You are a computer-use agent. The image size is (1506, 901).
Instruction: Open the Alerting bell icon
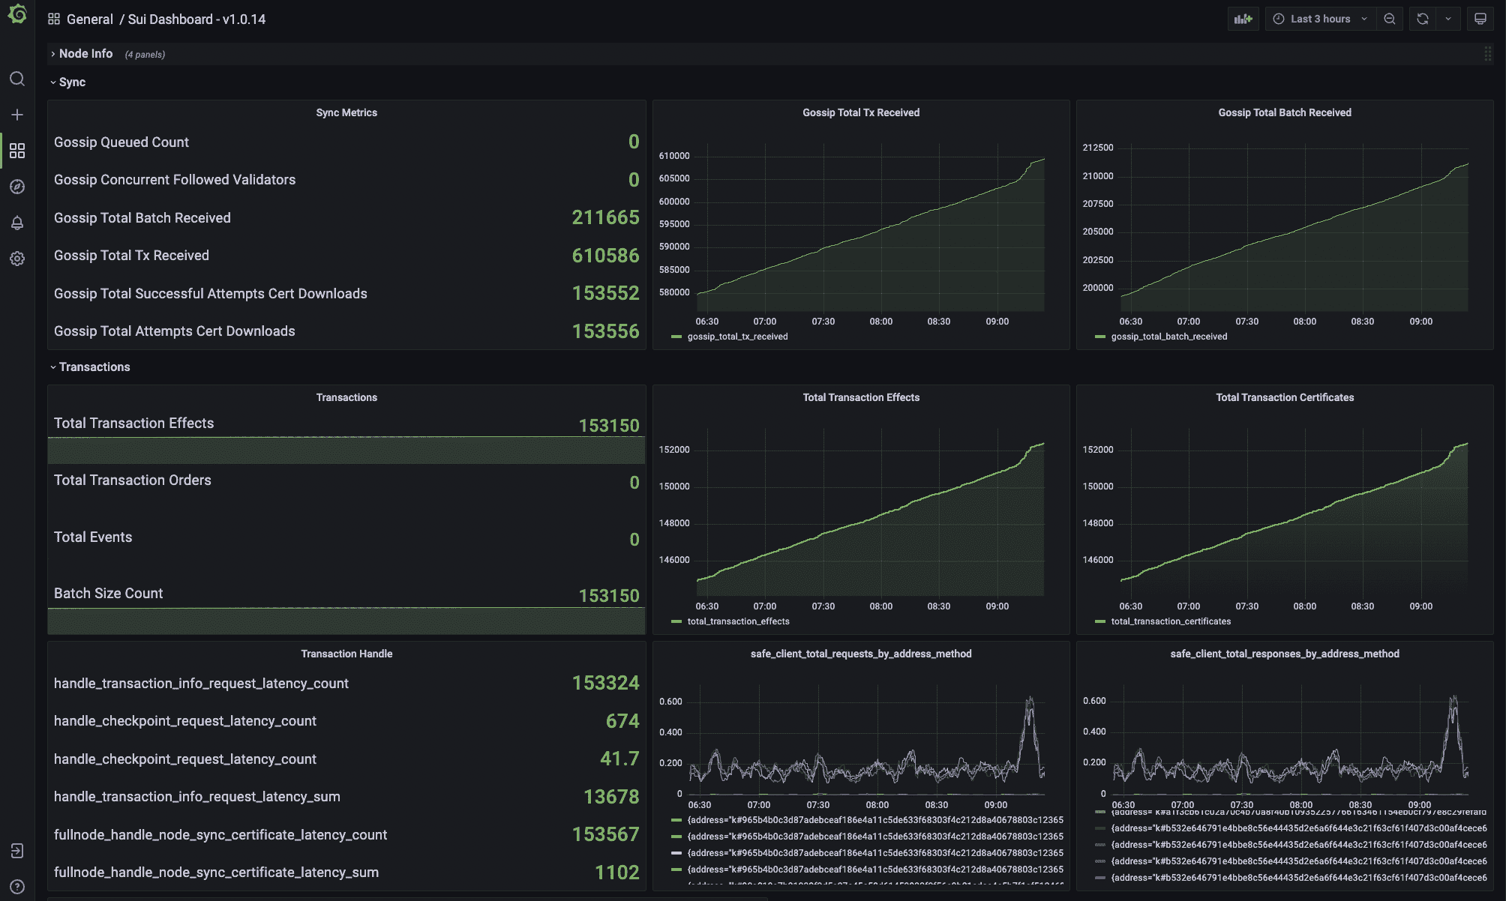point(17,223)
